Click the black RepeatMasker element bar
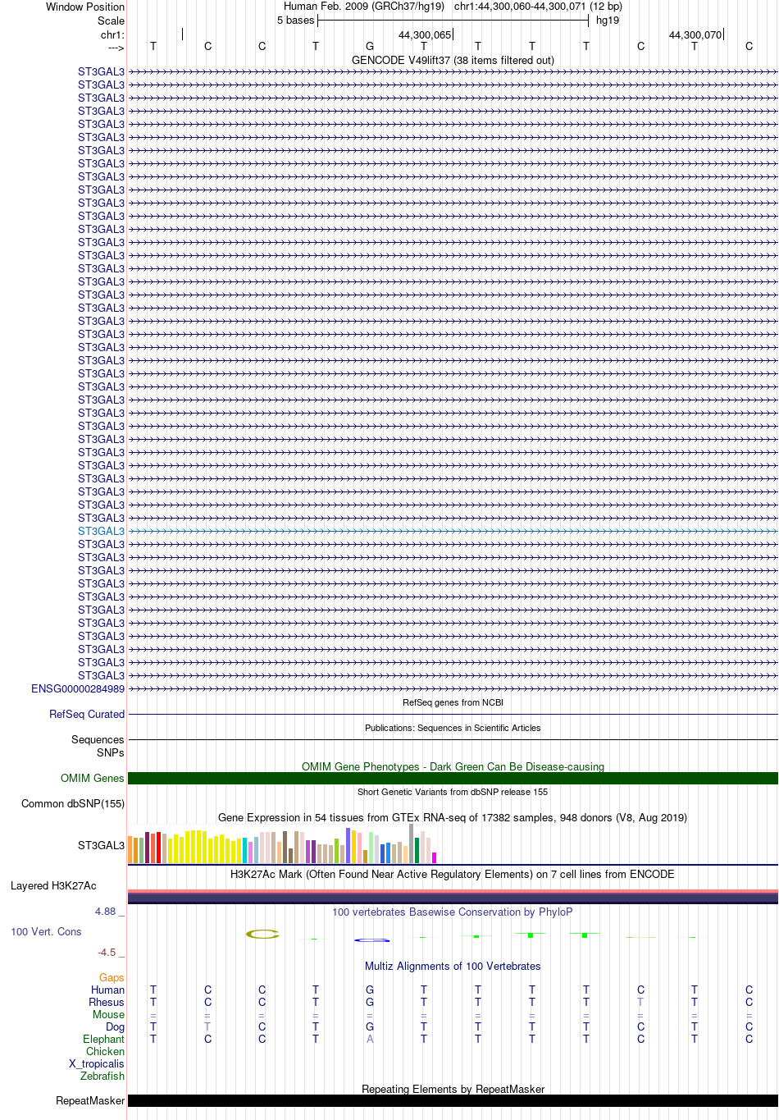779x1120 pixels. click(x=453, y=1100)
